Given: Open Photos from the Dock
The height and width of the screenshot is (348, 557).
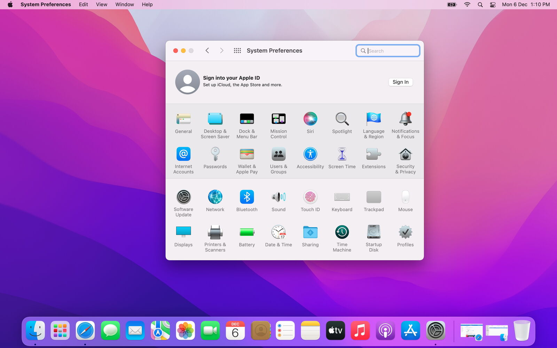Looking at the screenshot, I should [185, 330].
